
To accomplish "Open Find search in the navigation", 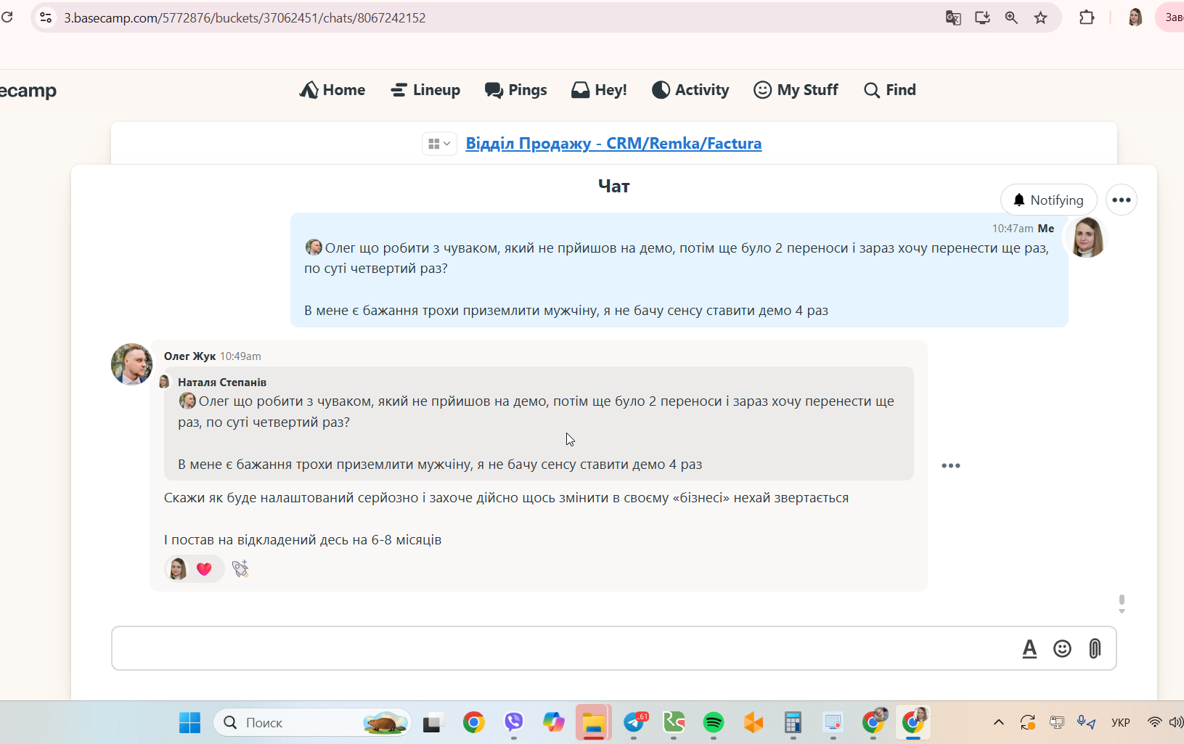I will (x=890, y=90).
